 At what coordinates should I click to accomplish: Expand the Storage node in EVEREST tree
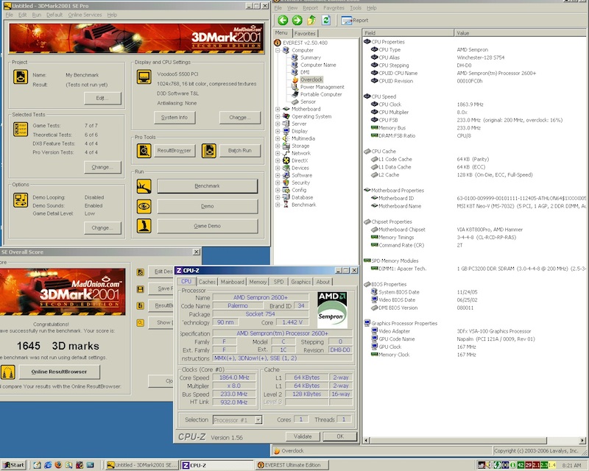tap(278, 146)
